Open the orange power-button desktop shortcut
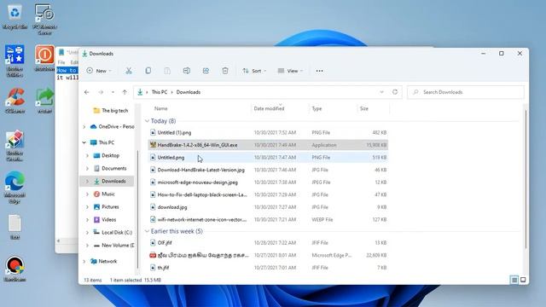The image size is (546, 307). pos(44,58)
